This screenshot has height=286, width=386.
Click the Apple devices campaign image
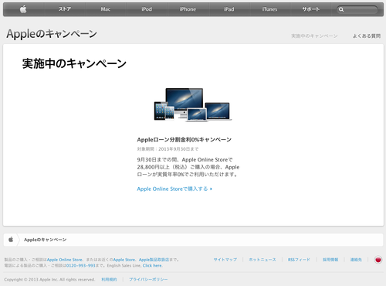193,104
